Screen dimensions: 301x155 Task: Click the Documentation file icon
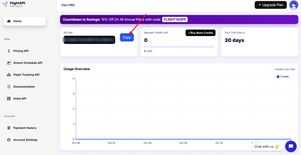click(9, 87)
